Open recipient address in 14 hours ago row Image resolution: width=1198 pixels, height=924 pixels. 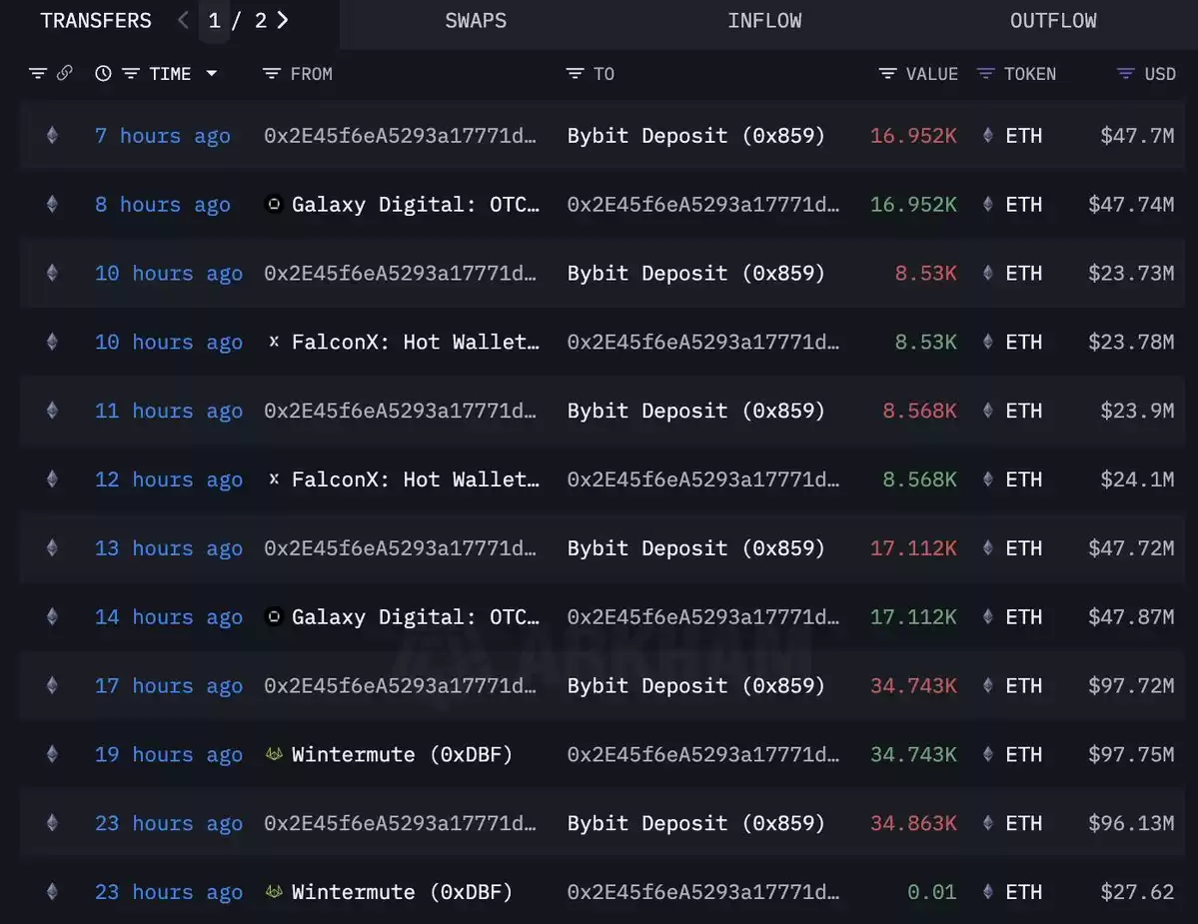point(702,617)
